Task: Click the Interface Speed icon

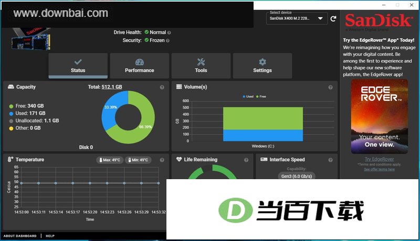Action: tap(264, 159)
